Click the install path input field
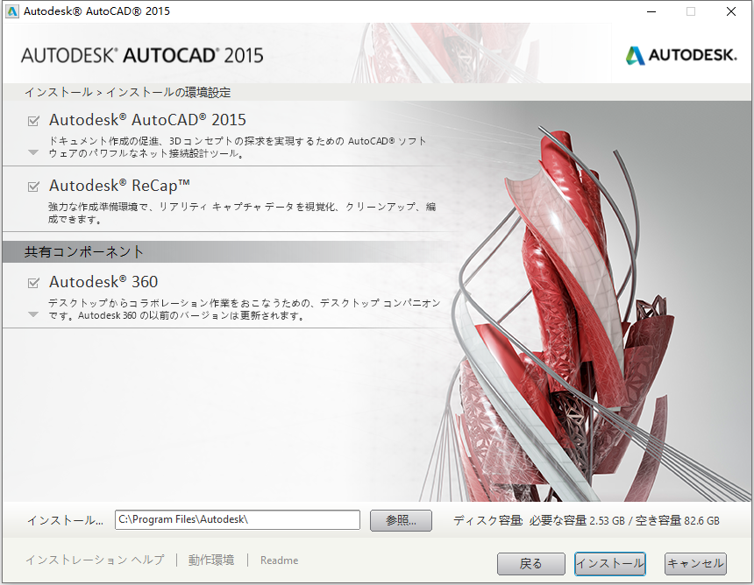Image resolution: width=754 pixels, height=585 pixels. [237, 519]
